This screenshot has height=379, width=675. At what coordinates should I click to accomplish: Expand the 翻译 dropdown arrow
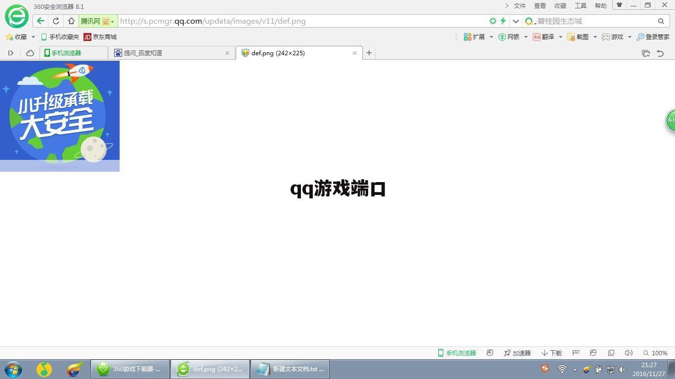click(x=560, y=37)
